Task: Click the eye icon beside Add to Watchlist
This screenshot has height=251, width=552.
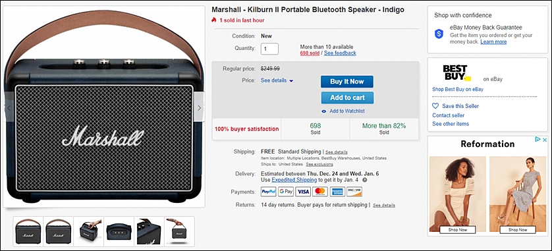Action: [324, 111]
